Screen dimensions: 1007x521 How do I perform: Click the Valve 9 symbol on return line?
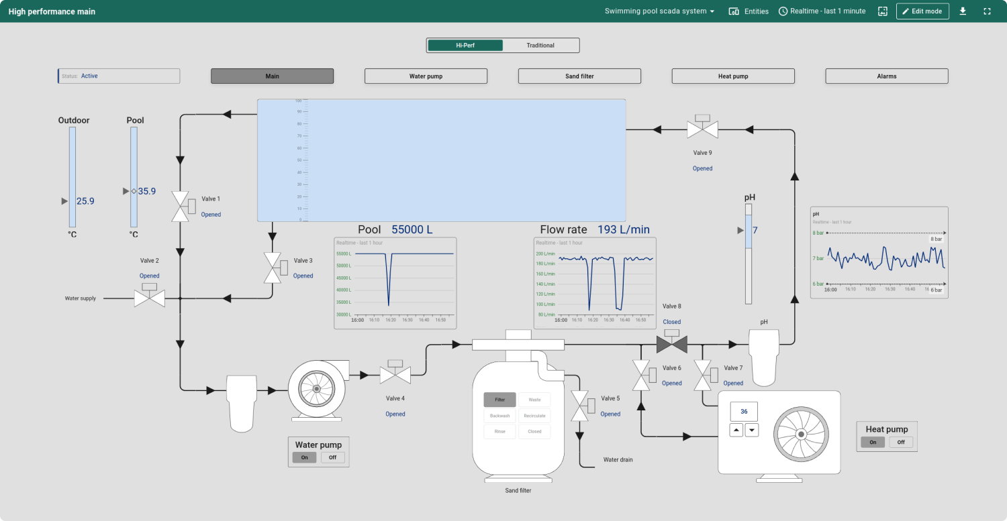(x=702, y=127)
